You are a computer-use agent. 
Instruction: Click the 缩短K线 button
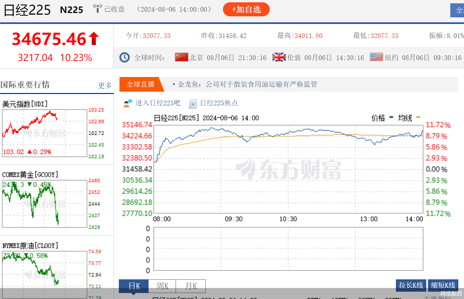coord(443,285)
